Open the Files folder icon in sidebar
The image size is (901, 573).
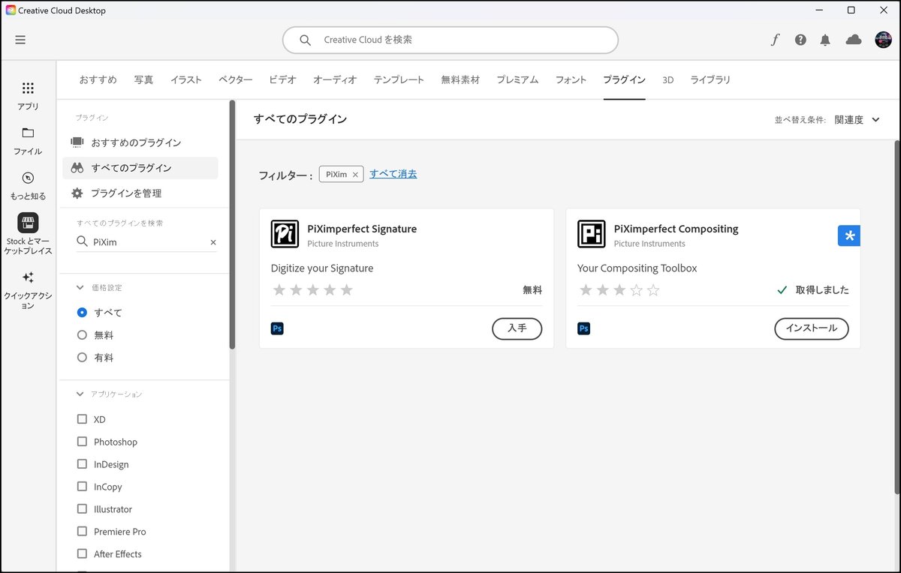pos(28,133)
